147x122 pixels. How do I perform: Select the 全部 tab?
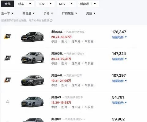[x=8, y=4]
